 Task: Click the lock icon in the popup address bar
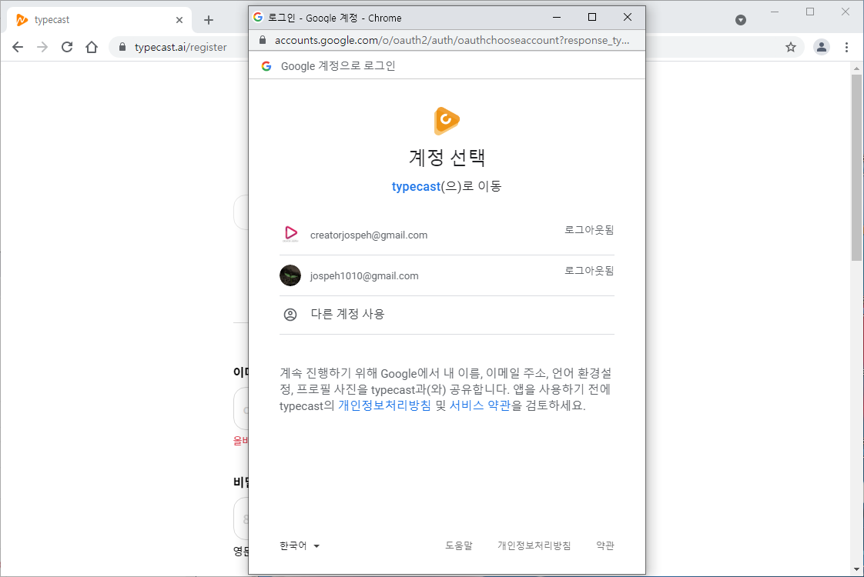click(263, 40)
